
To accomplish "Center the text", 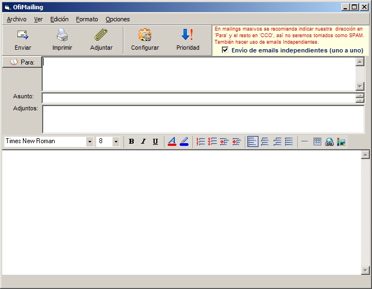I will 265,141.
